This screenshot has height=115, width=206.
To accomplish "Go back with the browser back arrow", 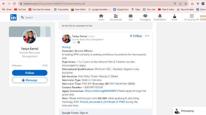I will [x=4, y=4].
